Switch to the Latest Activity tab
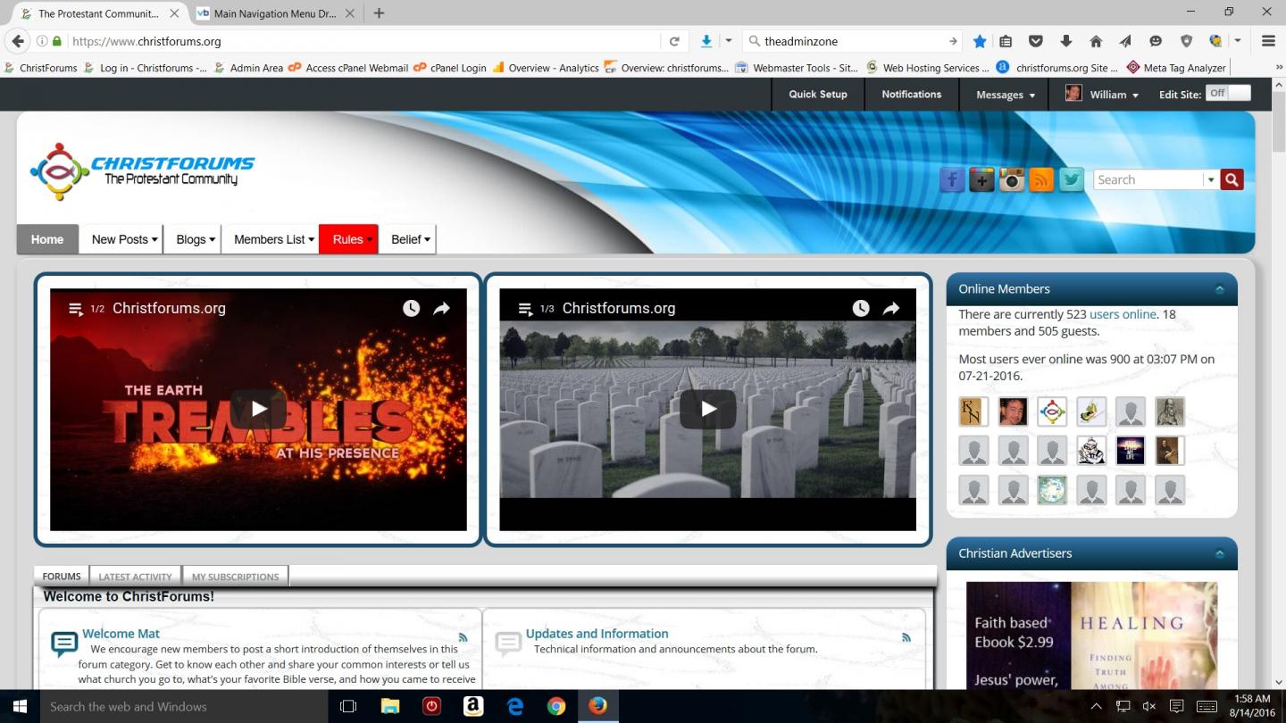The image size is (1286, 723). coord(135,577)
